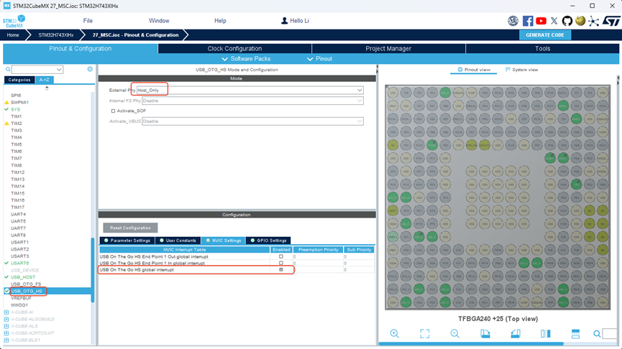Flip the chip view horizontally
Screen dimensions: 622x349
[546, 333]
